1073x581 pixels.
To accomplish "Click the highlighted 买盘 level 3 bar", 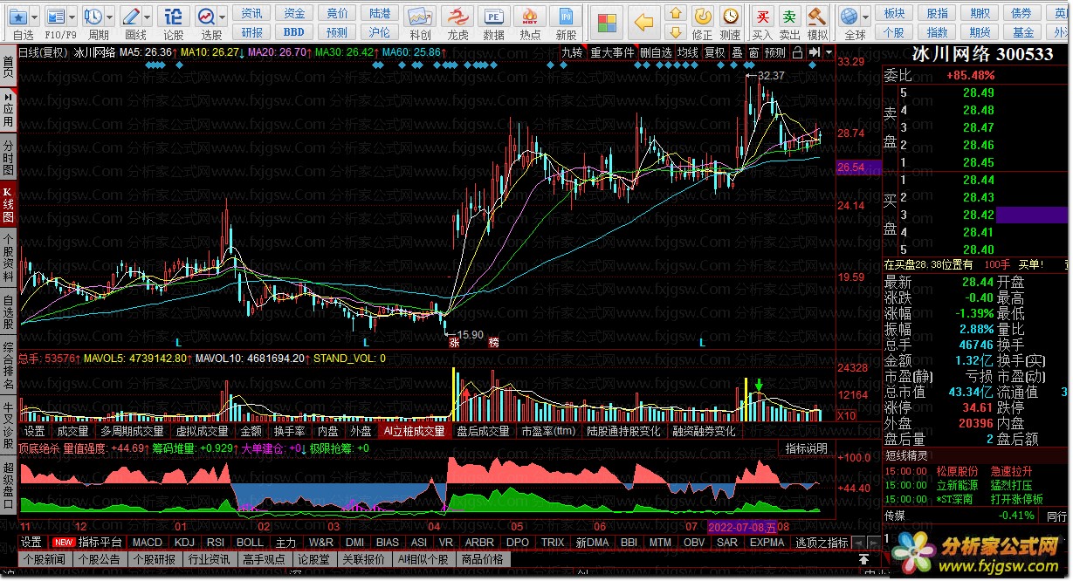I will (1030, 215).
